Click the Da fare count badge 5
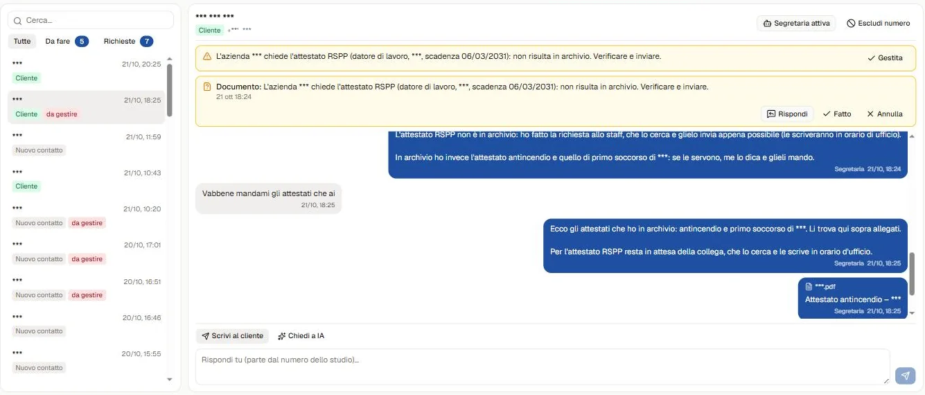The height and width of the screenshot is (395, 925). point(82,42)
